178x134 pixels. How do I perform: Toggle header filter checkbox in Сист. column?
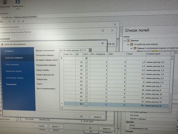click(86, 58)
